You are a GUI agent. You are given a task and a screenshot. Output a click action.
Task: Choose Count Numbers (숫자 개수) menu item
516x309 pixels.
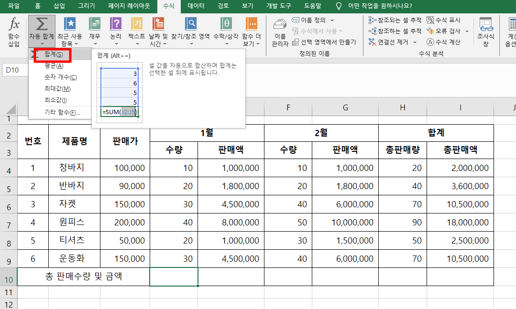(60, 77)
